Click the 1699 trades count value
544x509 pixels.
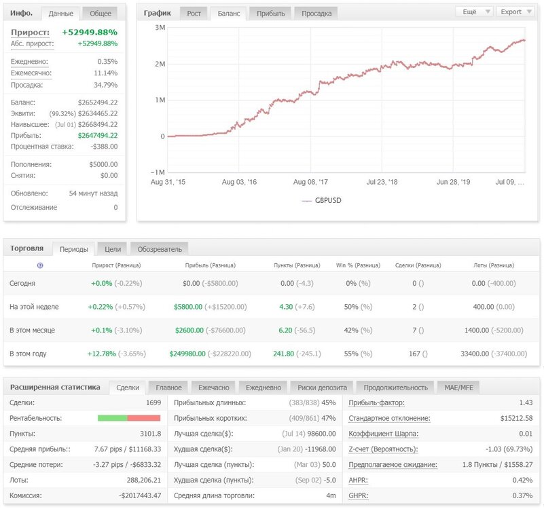[153, 403]
